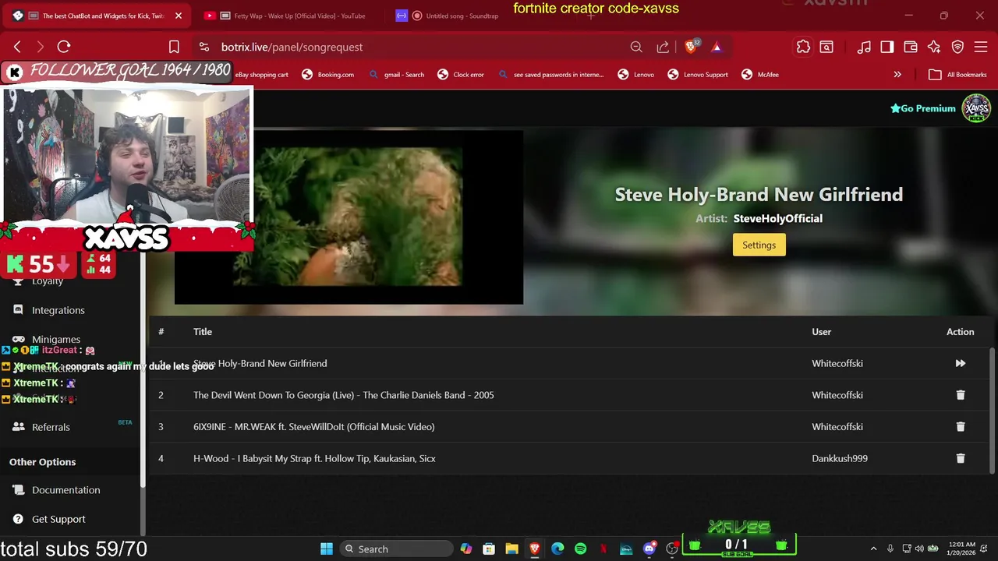Open the music playlist icon in toolbar
Viewport: 998px width, 561px height.
[x=864, y=47]
